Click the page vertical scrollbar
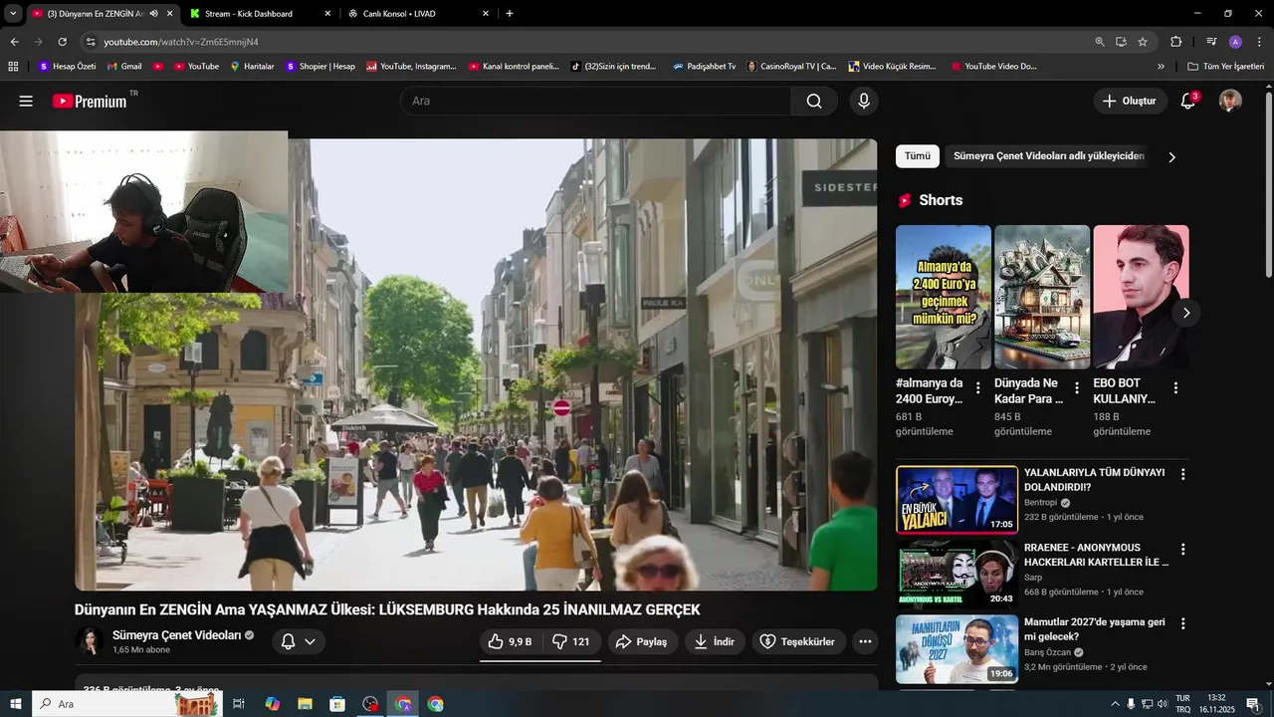Viewport: 1274px width, 717px height. point(1268,184)
